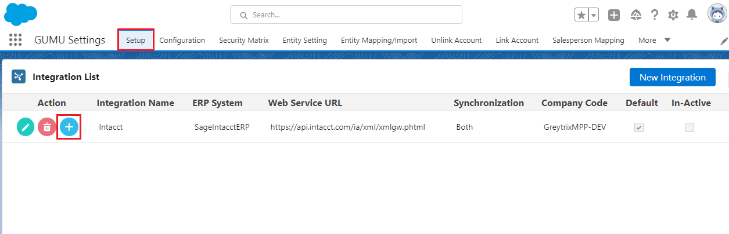Click the pencil icon to edit navigation
The height and width of the screenshot is (234, 729).
724,41
